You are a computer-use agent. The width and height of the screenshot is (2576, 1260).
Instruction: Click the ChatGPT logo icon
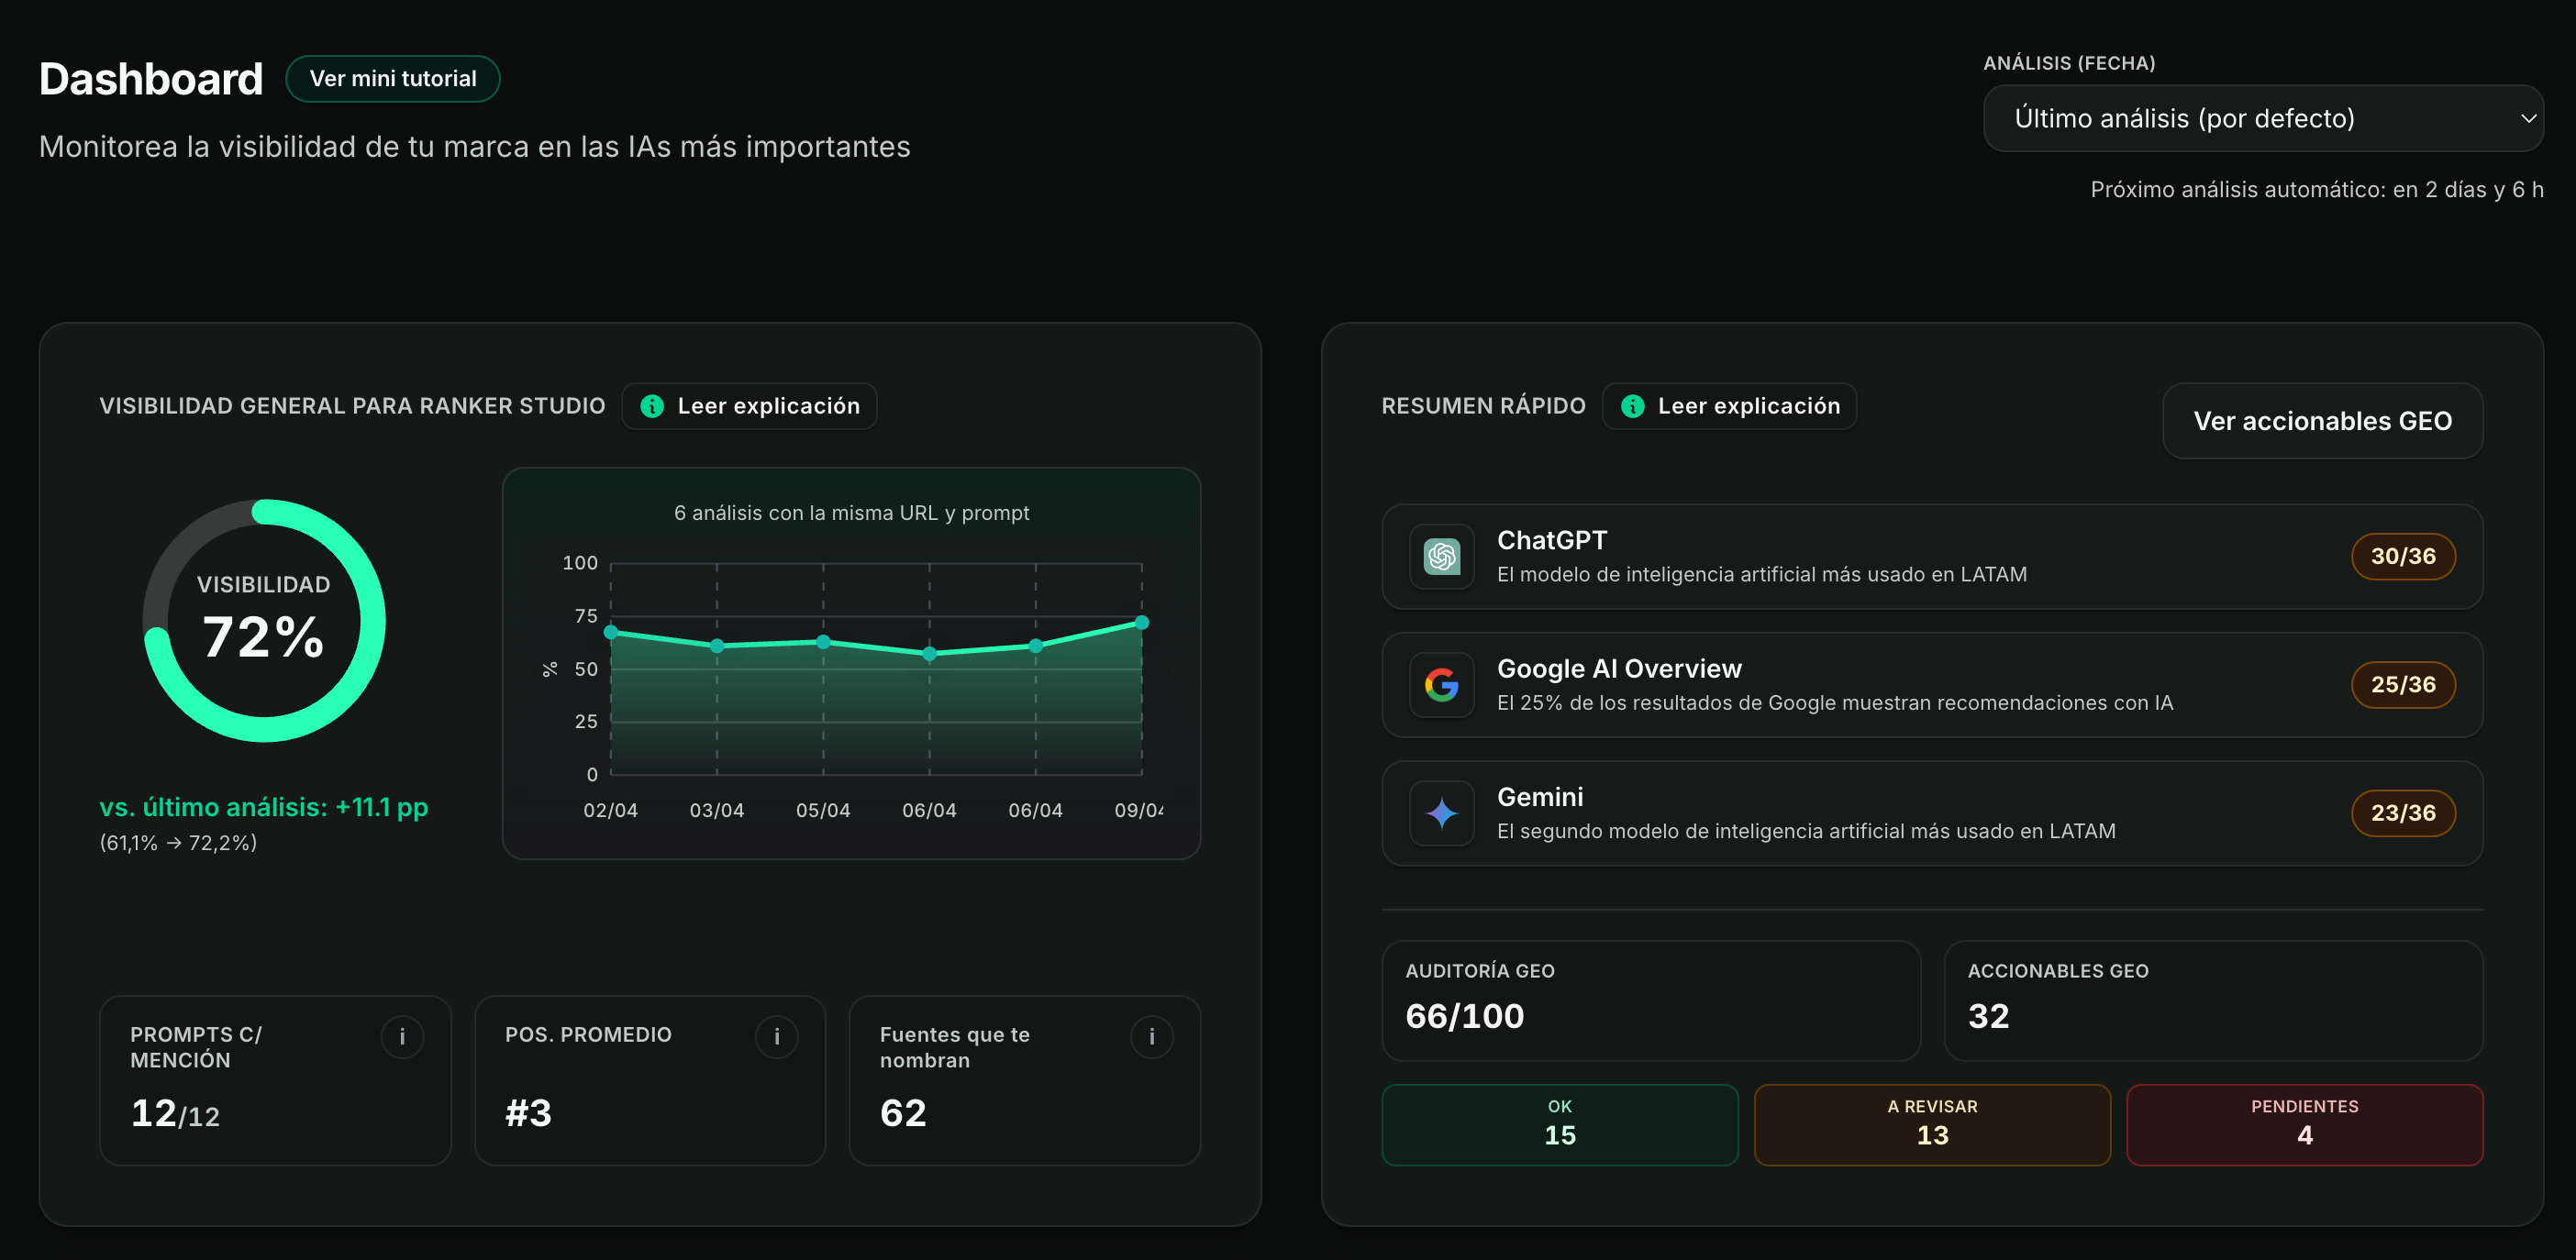pos(1441,557)
